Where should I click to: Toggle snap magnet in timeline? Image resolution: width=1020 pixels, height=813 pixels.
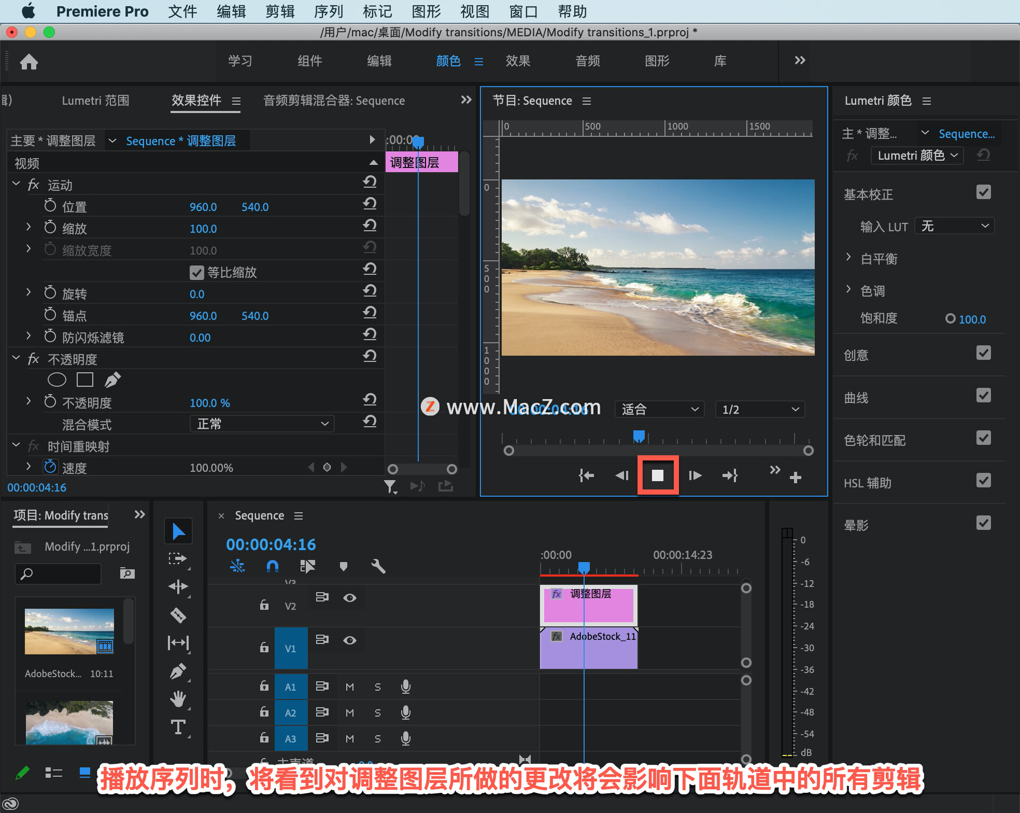tap(272, 566)
